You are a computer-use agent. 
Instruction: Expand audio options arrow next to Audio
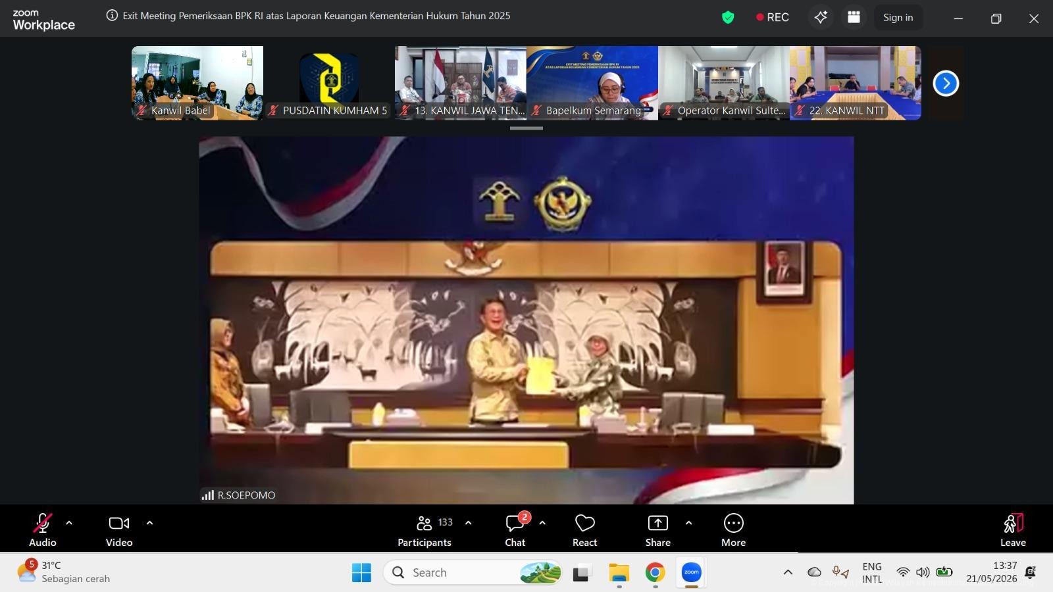69,523
